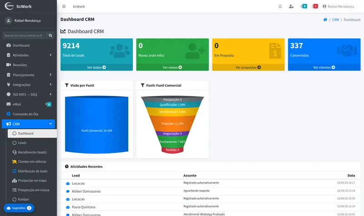Click the Lead column header
The height and width of the screenshot is (216, 364).
76,176
